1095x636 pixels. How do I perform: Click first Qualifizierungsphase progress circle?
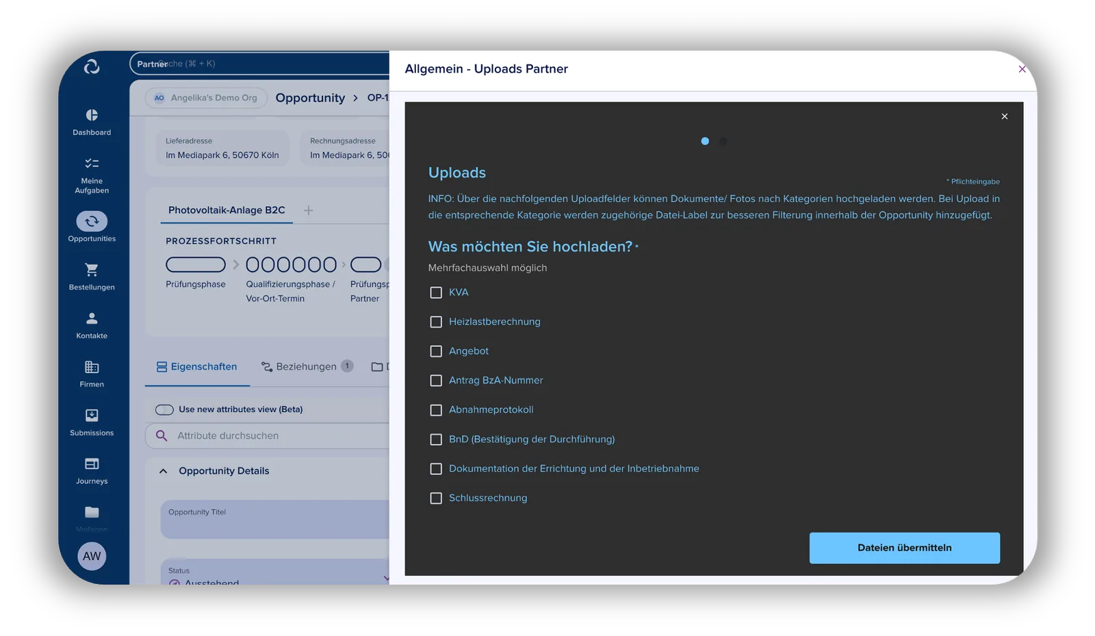(253, 264)
